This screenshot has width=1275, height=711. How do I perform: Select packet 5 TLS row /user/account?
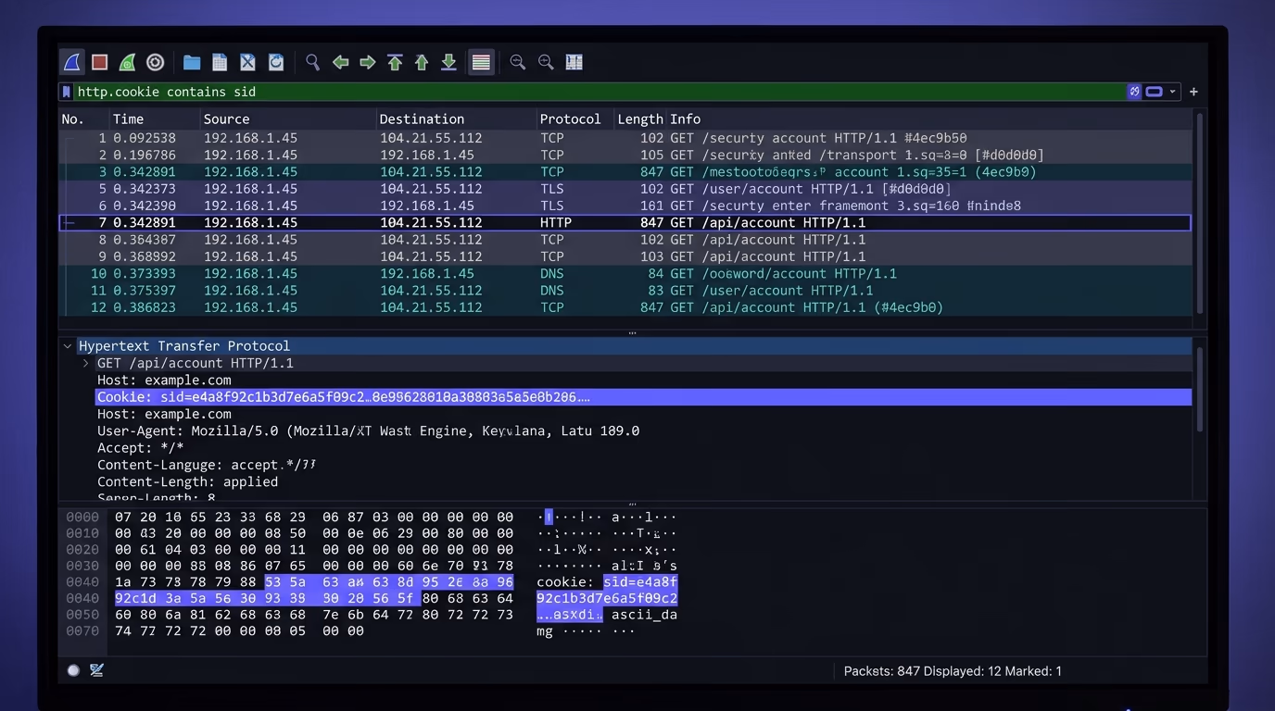pos(625,189)
